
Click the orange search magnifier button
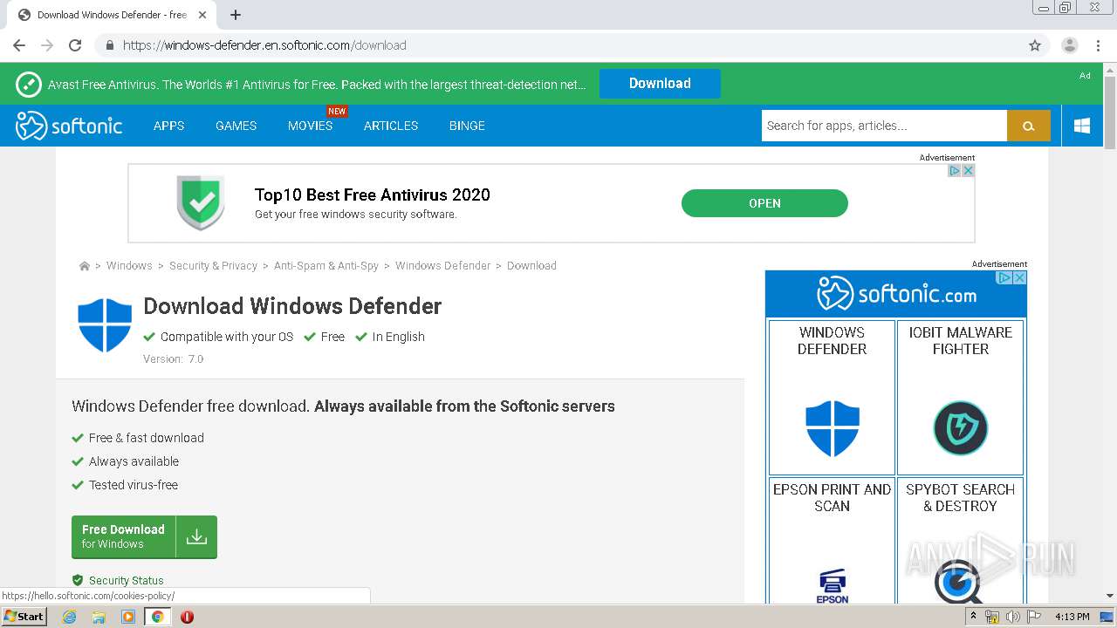click(x=1029, y=126)
